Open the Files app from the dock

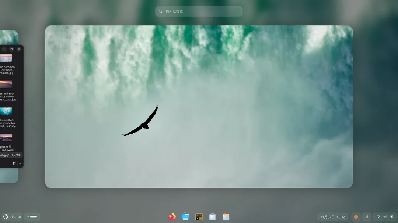[185, 217]
